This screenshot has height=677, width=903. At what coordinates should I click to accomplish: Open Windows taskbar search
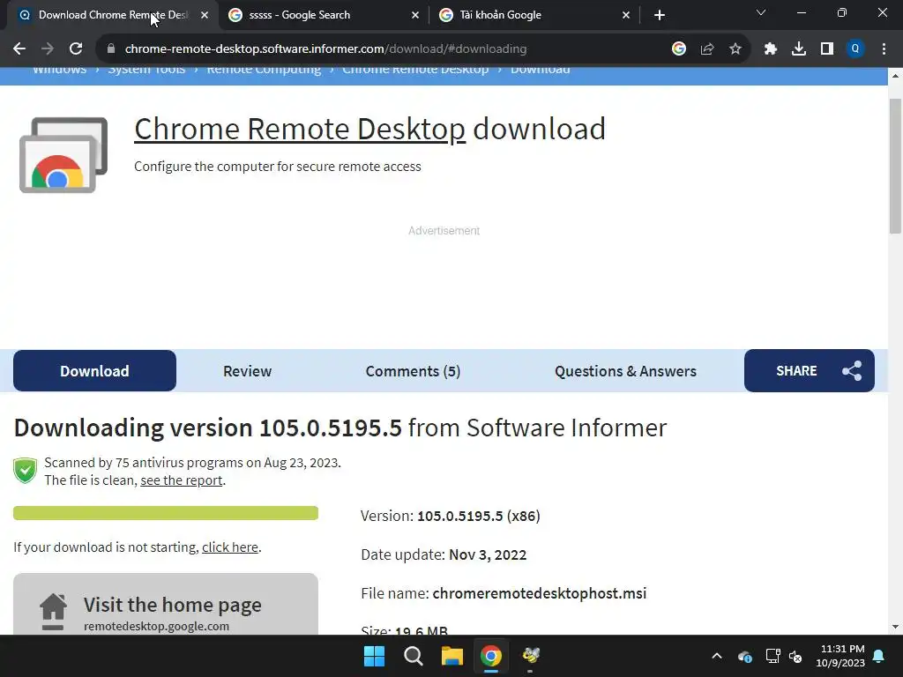(413, 656)
